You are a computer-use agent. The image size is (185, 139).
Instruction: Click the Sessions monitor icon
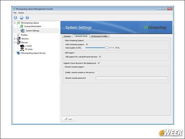pyautogui.click(x=18, y=39)
